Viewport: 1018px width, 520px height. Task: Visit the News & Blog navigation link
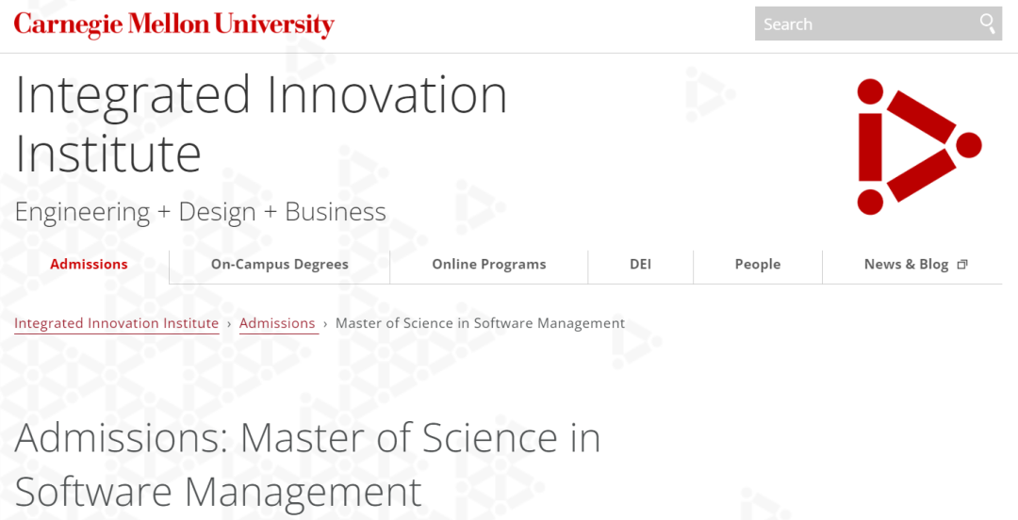coord(906,265)
